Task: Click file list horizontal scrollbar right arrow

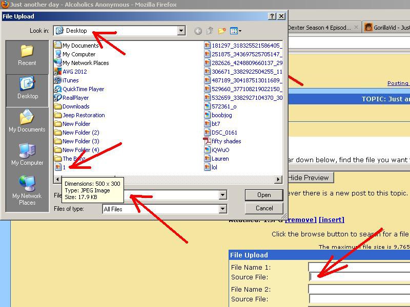Action: [x=278, y=180]
